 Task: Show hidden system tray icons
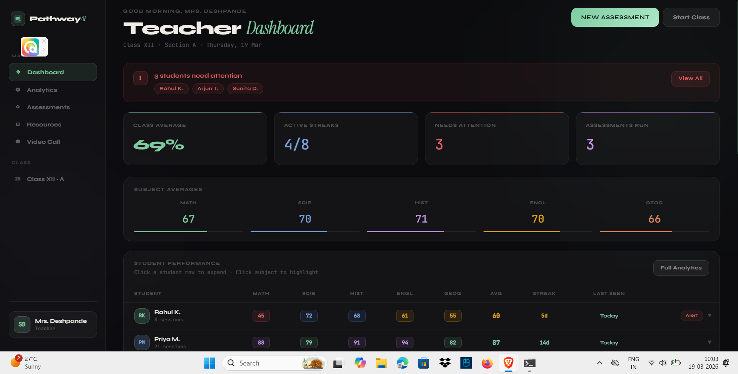[x=600, y=363]
